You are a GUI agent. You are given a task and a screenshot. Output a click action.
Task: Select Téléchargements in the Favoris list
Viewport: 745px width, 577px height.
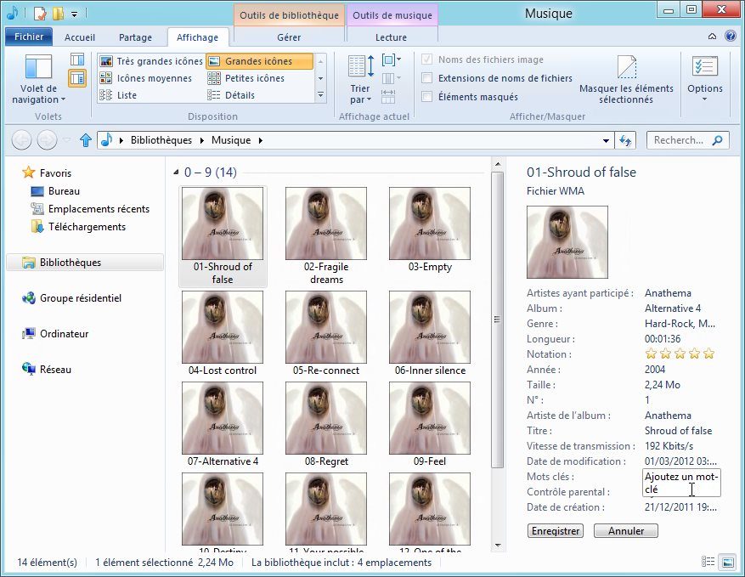point(87,227)
